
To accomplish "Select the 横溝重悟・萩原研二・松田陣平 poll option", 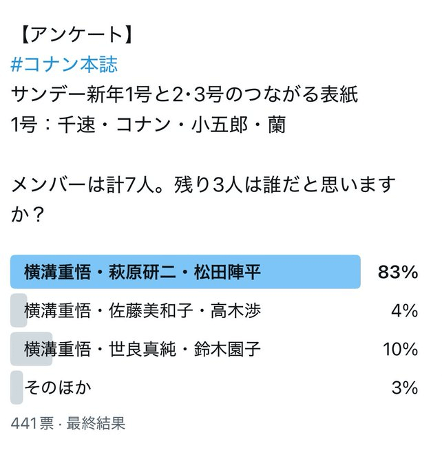I will (x=143, y=272).
